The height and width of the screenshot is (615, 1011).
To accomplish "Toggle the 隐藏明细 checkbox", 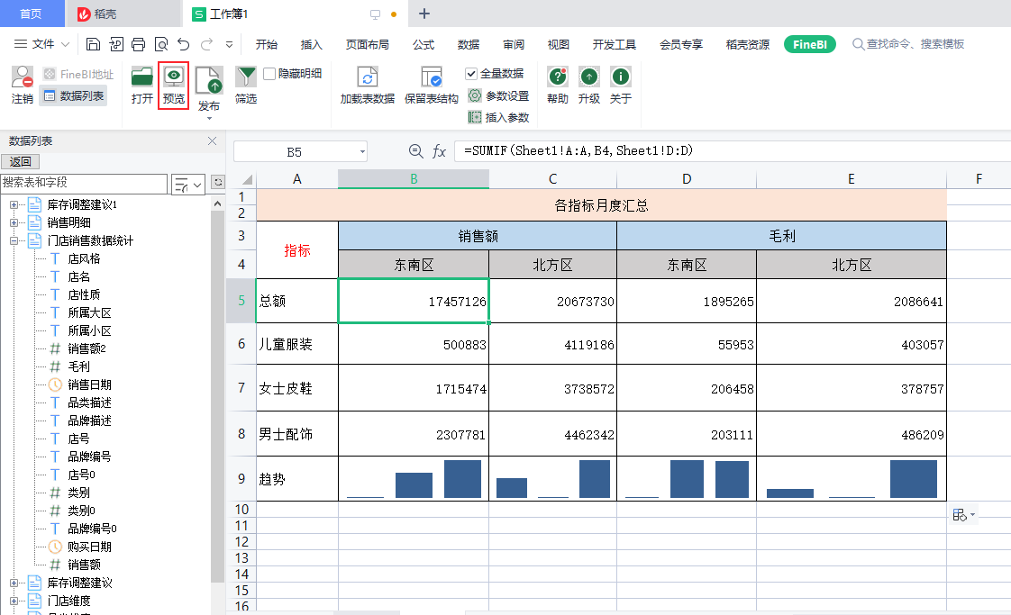I will (x=269, y=74).
